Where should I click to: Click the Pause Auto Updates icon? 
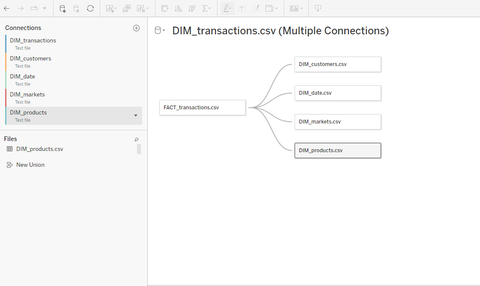point(76,8)
